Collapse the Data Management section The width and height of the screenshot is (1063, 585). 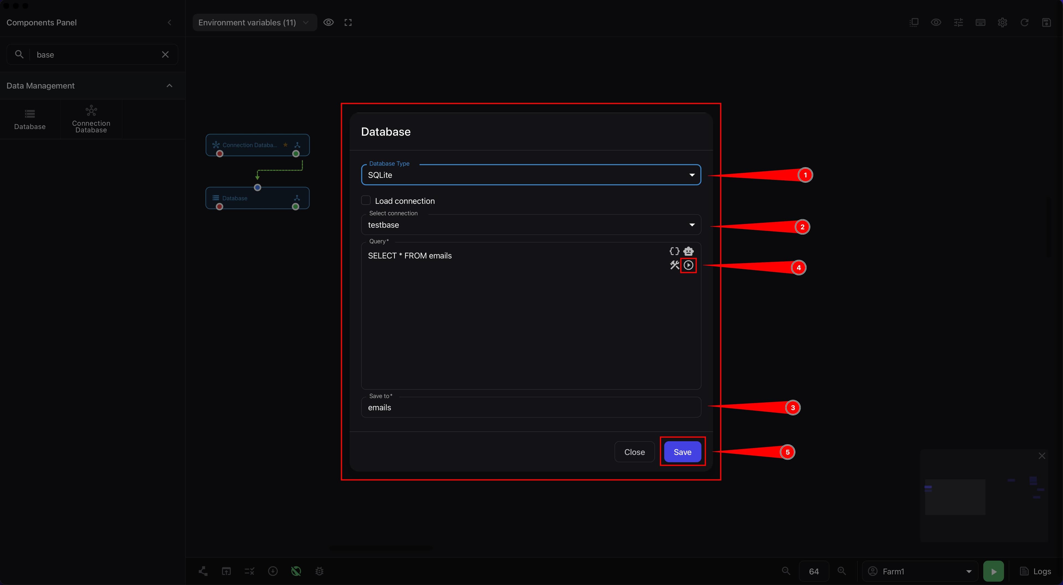169,86
